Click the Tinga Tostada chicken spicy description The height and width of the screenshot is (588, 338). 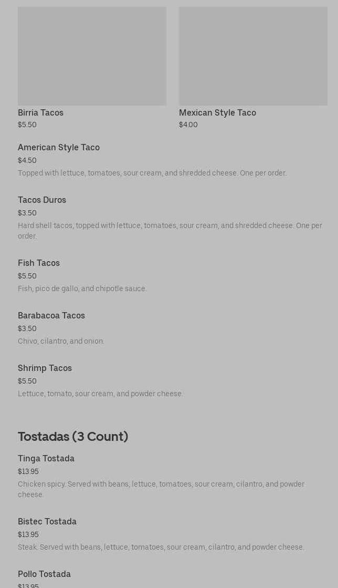click(161, 489)
